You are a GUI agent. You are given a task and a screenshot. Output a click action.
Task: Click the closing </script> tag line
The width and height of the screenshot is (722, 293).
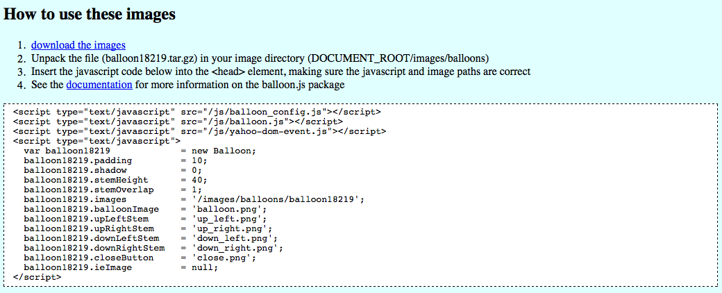pyautogui.click(x=37, y=277)
